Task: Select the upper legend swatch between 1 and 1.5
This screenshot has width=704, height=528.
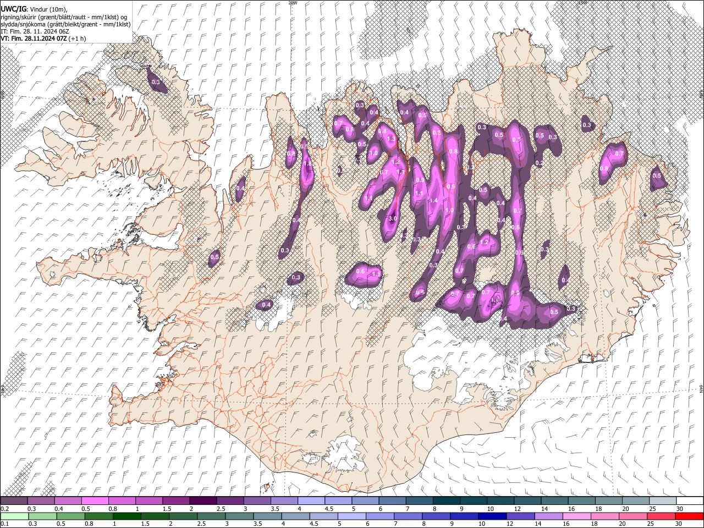Action: 149,501
